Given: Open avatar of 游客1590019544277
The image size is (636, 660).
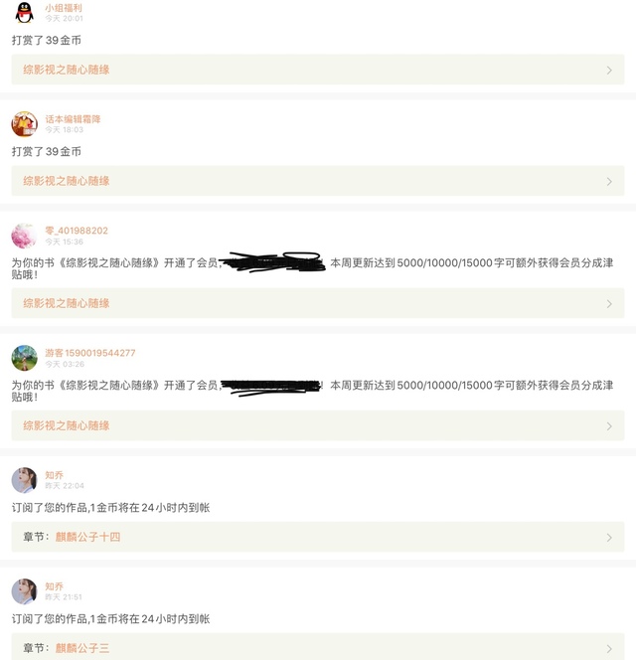Looking at the screenshot, I should tap(24, 358).
